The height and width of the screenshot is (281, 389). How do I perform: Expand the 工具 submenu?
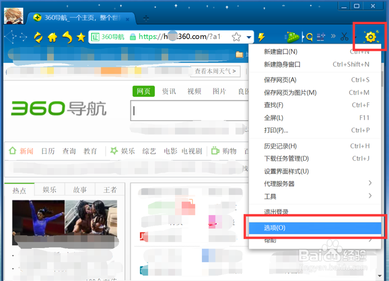(315, 197)
